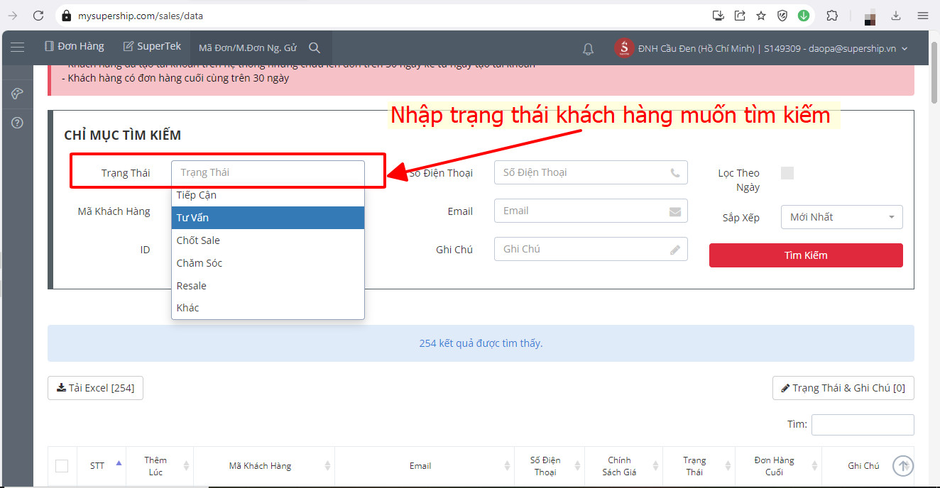Viewport: 940px width, 488px height.
Task: Select Tiếp Cận status option
Action: coord(268,195)
